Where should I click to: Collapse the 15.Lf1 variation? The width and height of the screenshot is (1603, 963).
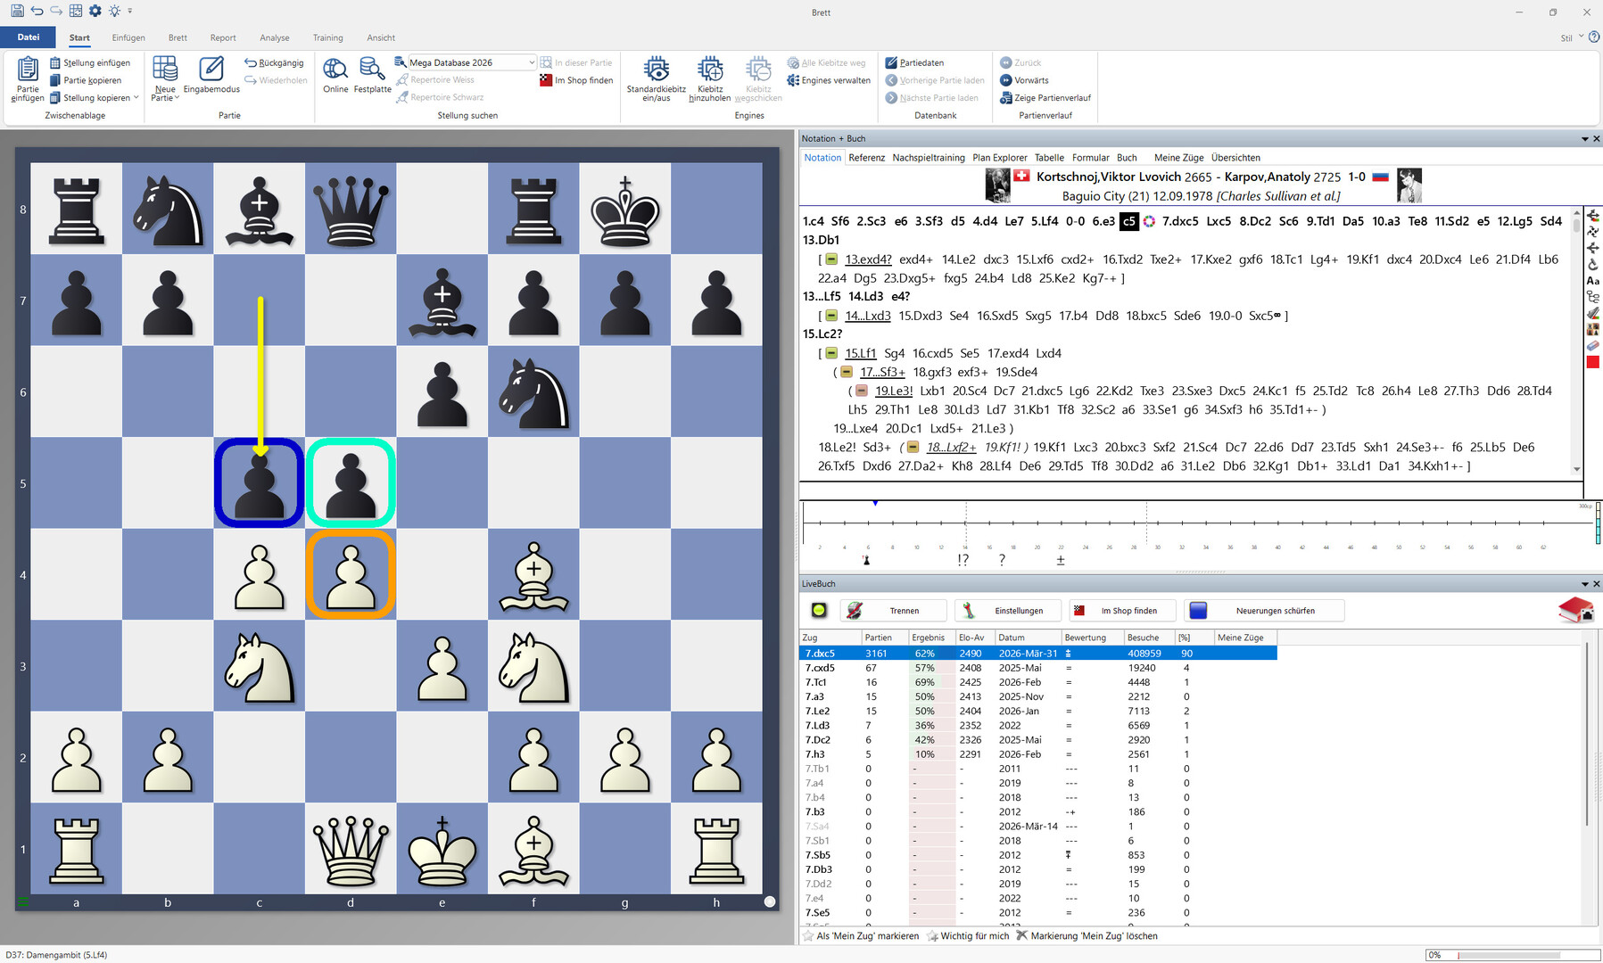pyautogui.click(x=831, y=353)
